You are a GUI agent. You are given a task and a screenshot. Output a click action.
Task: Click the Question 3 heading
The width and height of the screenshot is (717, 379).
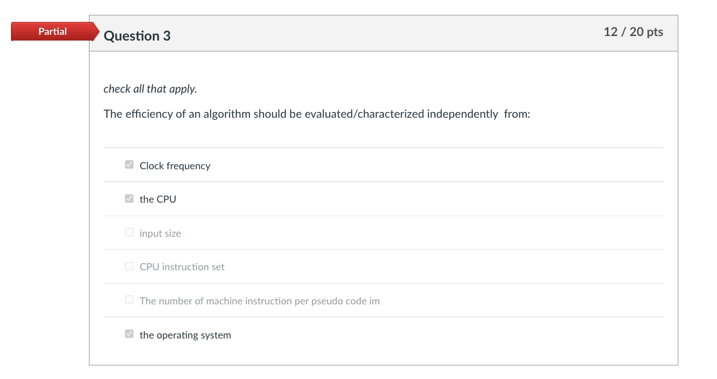click(x=137, y=36)
